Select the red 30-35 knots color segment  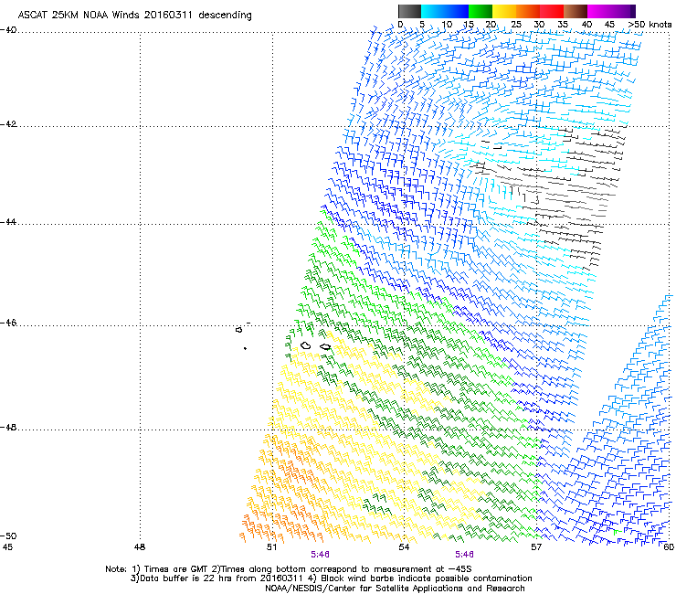552,11
